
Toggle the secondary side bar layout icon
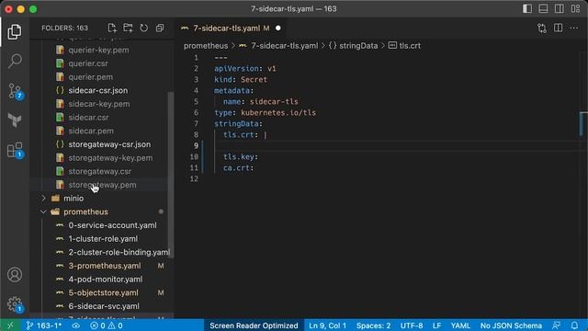[560, 8]
